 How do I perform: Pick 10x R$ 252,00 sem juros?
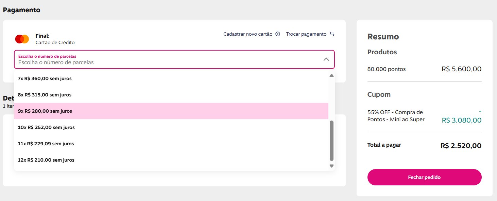46,127
